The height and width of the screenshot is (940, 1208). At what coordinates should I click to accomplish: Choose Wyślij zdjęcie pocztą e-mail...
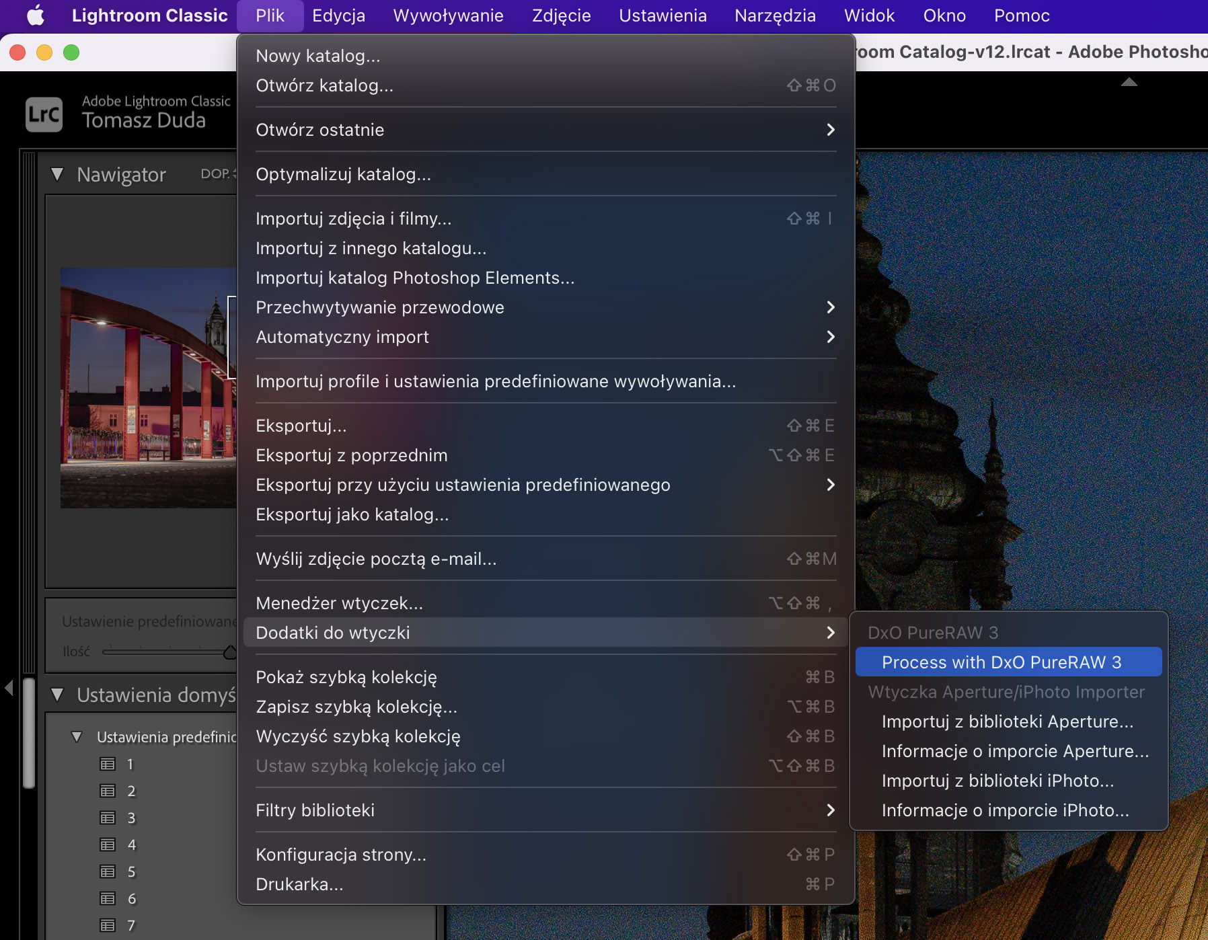[545, 559]
